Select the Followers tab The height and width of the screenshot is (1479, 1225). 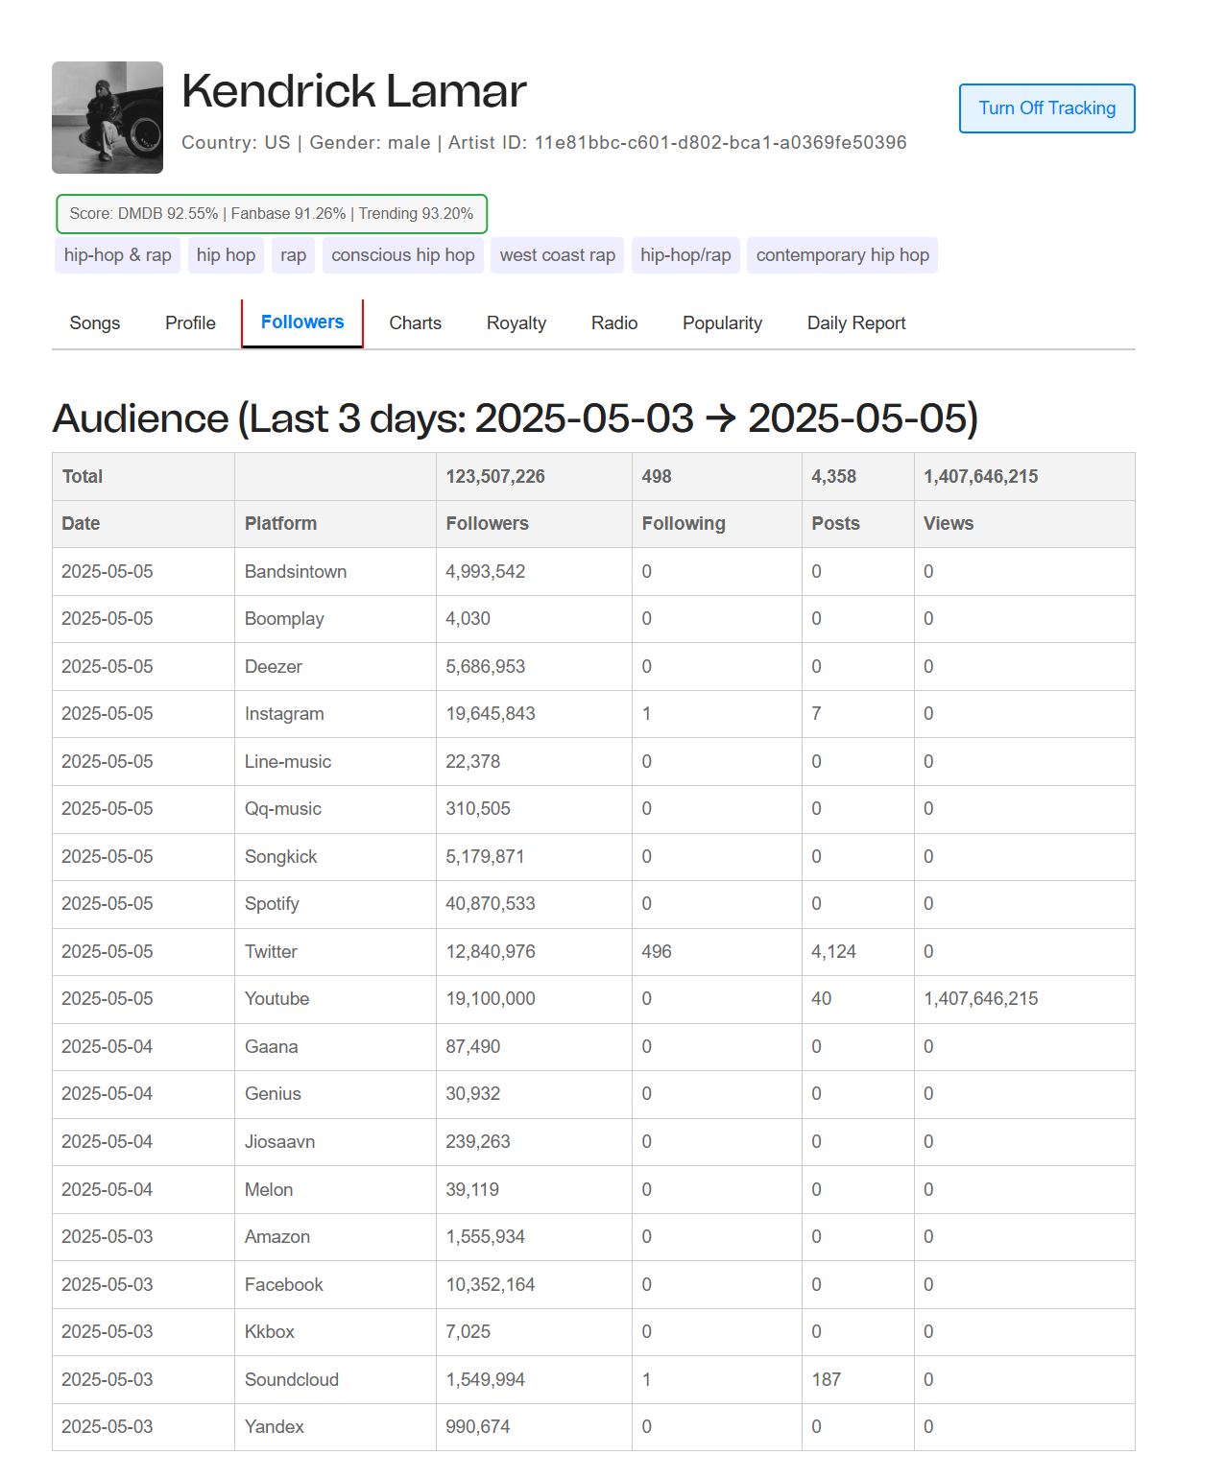coord(302,322)
